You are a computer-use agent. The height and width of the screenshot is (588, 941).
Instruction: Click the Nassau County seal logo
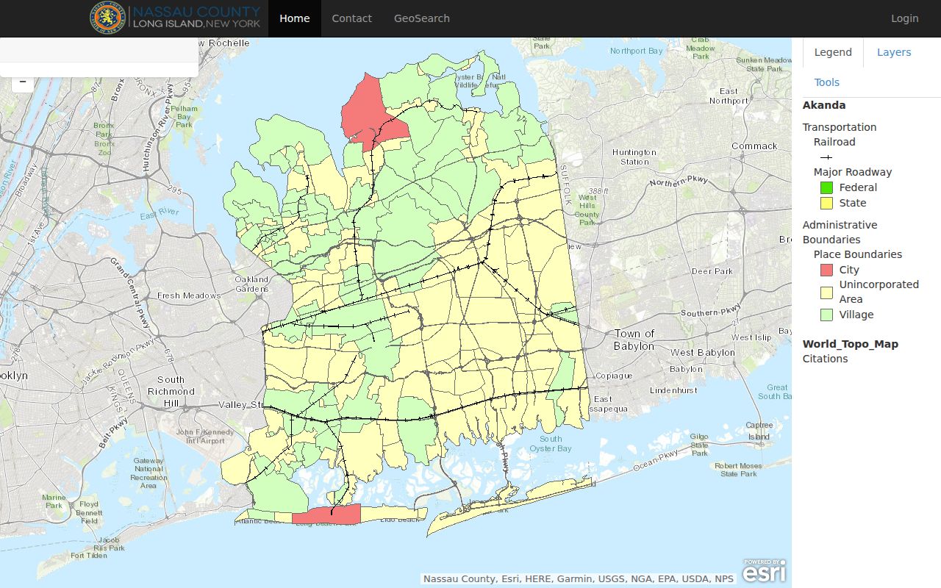coord(107,18)
